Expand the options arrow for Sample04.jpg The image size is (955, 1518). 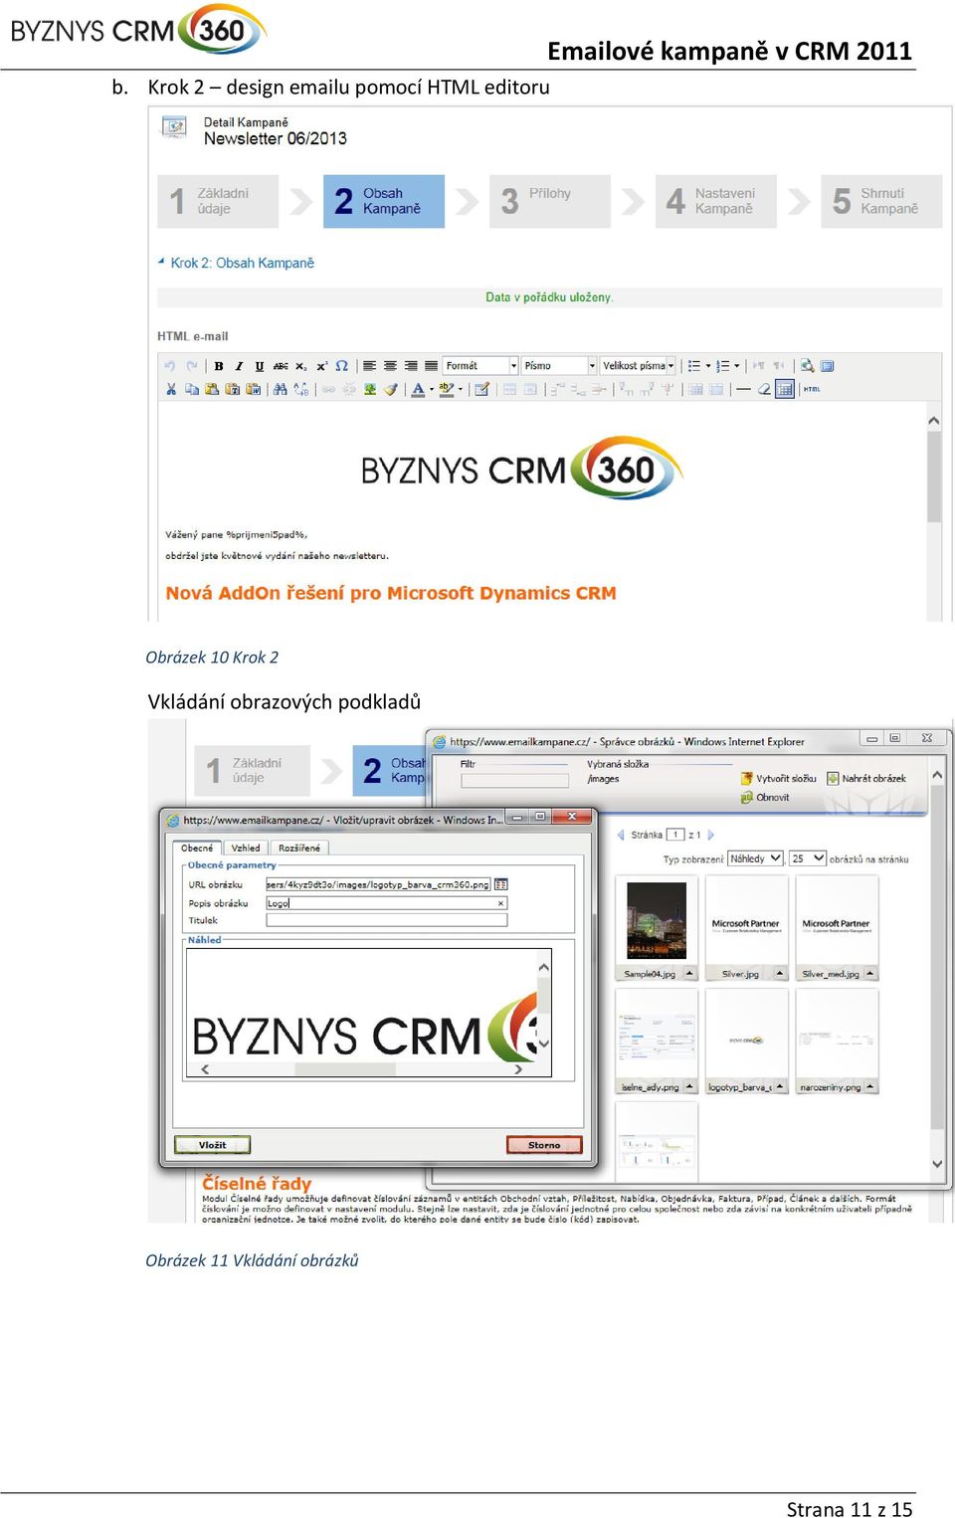click(x=689, y=974)
